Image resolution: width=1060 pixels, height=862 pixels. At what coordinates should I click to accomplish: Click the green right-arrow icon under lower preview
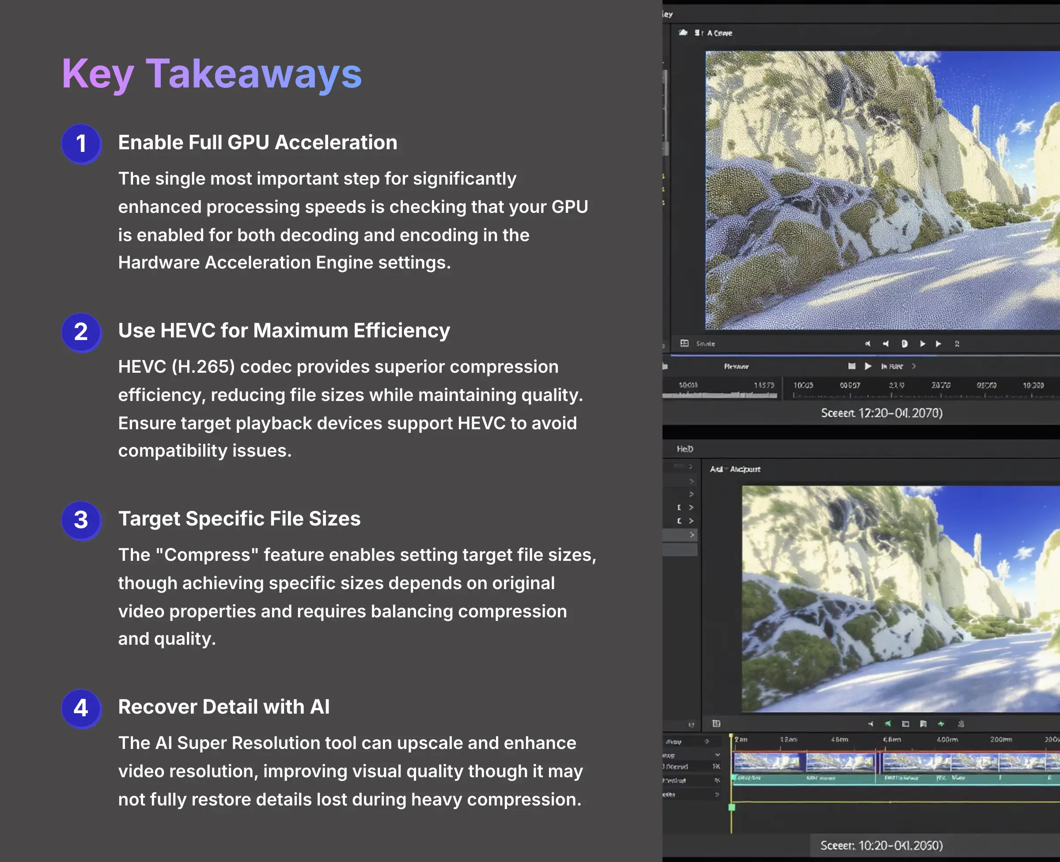click(941, 724)
